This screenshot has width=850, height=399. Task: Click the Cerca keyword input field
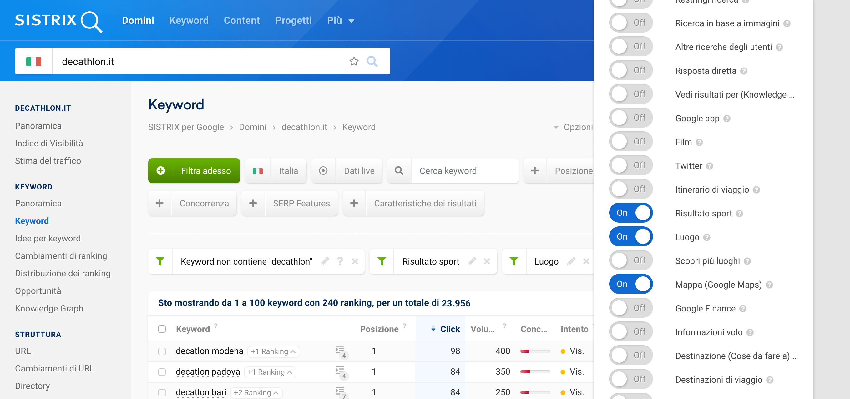click(x=465, y=171)
